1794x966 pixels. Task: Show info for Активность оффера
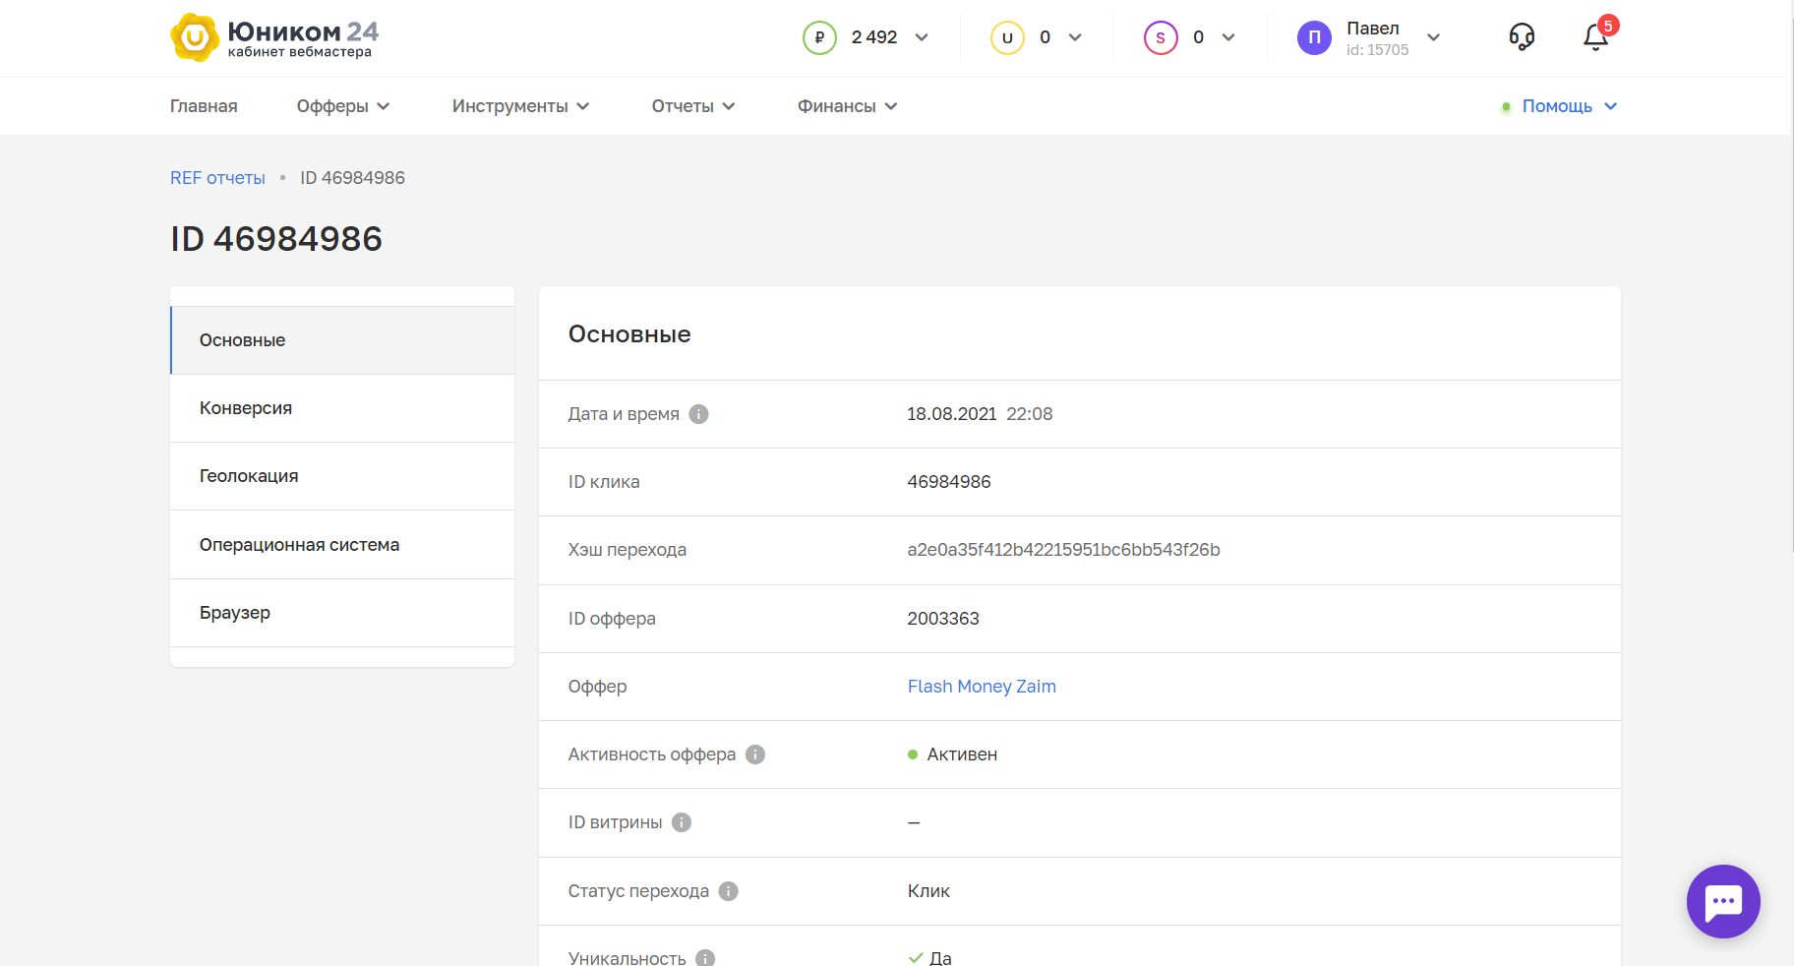755,755
